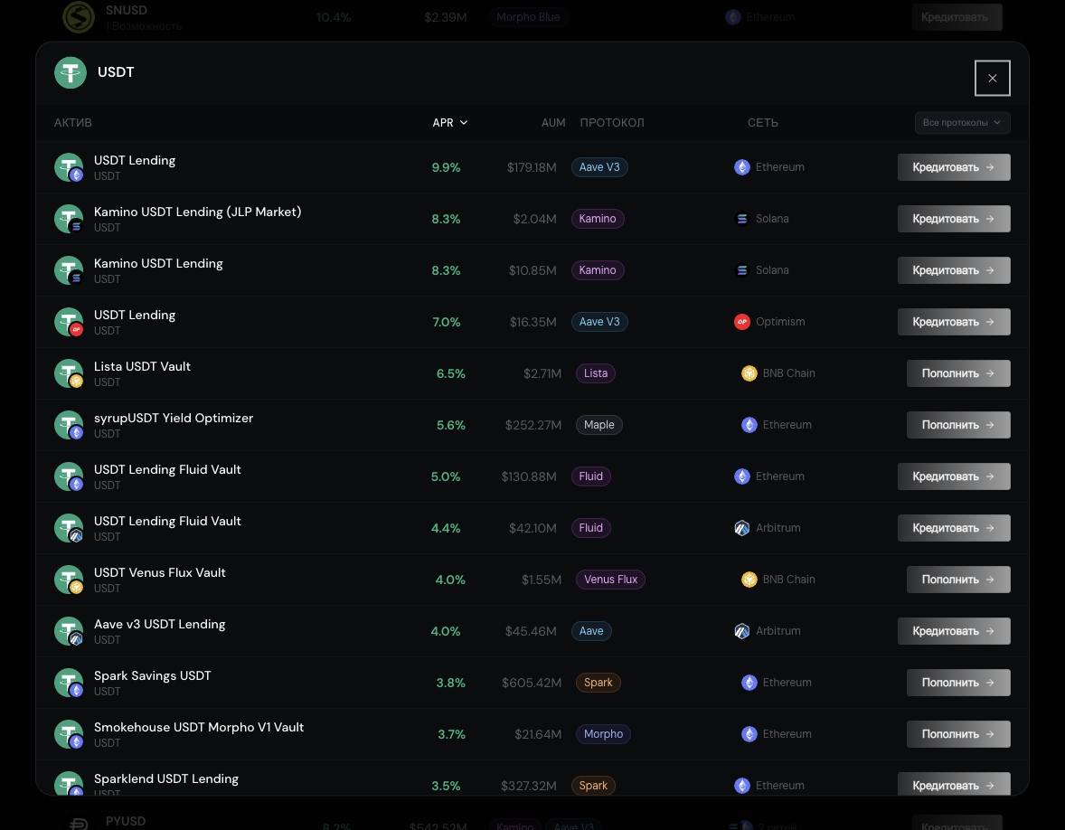Viewport: 1065px width, 830px height.
Task: Click token icon for Kamino USDT Lending (JLP Market)
Action: click(69, 219)
